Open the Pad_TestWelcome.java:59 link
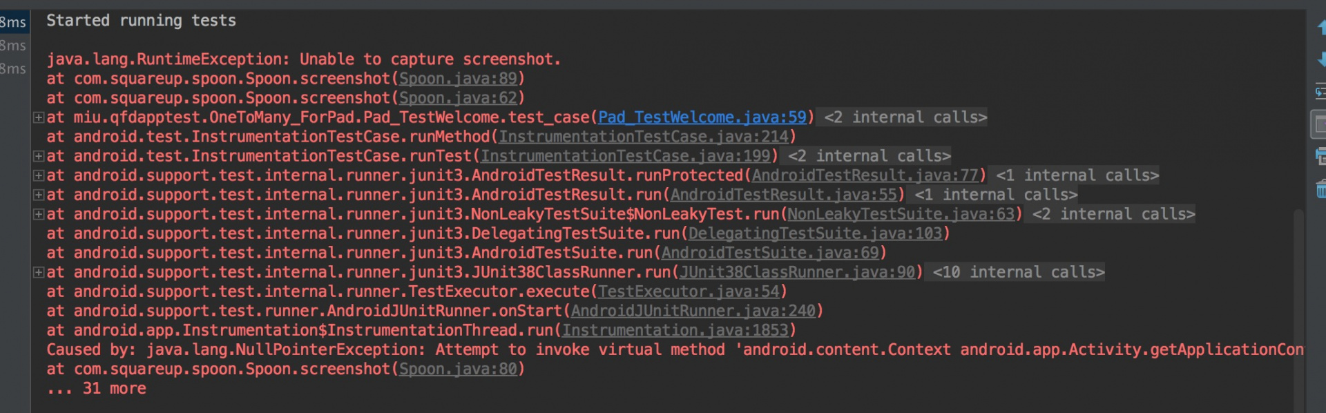Screen dimensions: 1326x413 point(702,117)
